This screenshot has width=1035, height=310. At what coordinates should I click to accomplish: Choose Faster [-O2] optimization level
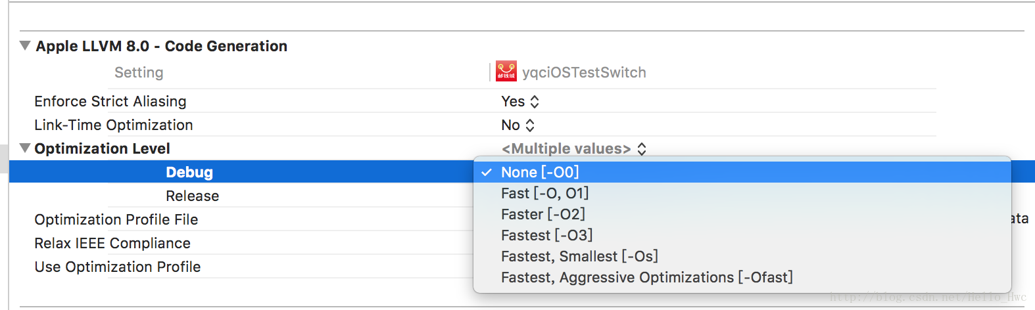542,214
